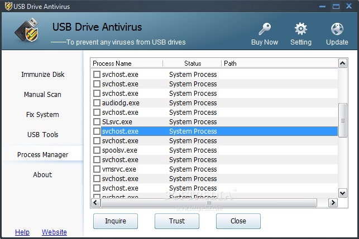Tick checkbox of svchost.exe above audiodg.exe
The image size is (359, 239).
(97, 93)
